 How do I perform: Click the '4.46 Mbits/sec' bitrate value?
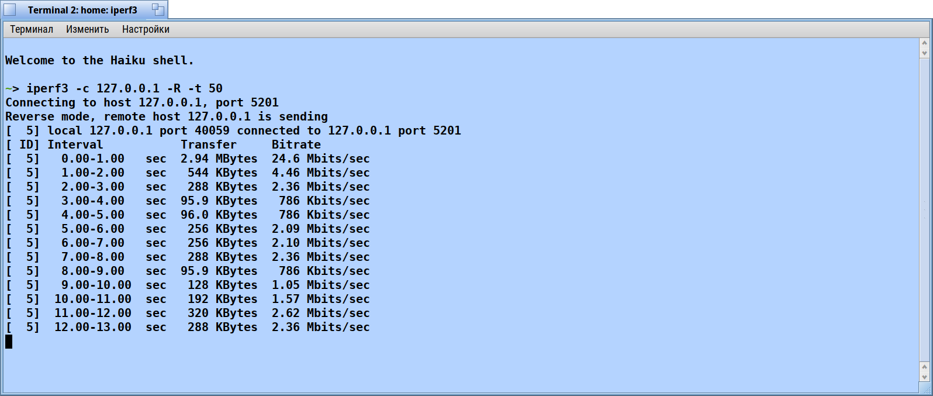tap(321, 173)
